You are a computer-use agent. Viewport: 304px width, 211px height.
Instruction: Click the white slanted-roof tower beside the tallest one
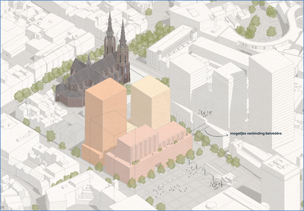(x=230, y=97)
